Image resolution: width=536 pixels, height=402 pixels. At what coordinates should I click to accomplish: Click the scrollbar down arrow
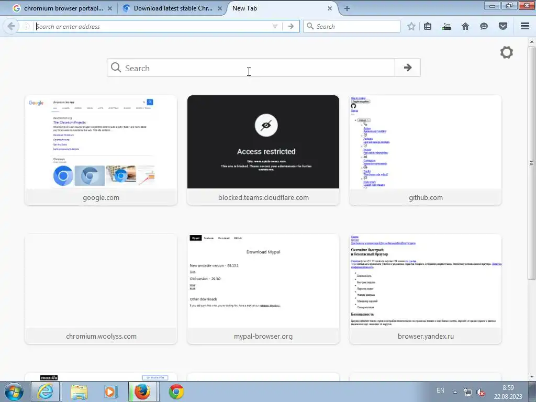(x=531, y=377)
